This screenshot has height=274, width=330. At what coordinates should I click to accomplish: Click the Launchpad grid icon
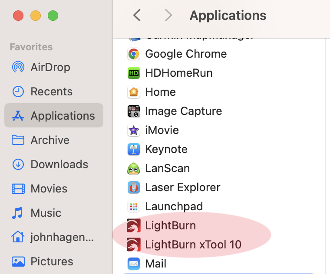134,206
